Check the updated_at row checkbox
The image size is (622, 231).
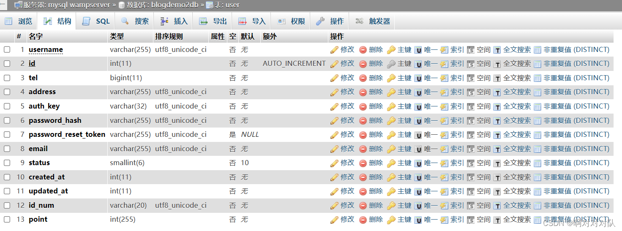pos(7,191)
